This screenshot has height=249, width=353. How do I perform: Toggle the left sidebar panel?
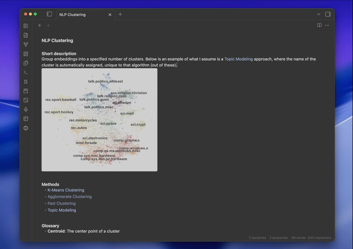click(49, 15)
